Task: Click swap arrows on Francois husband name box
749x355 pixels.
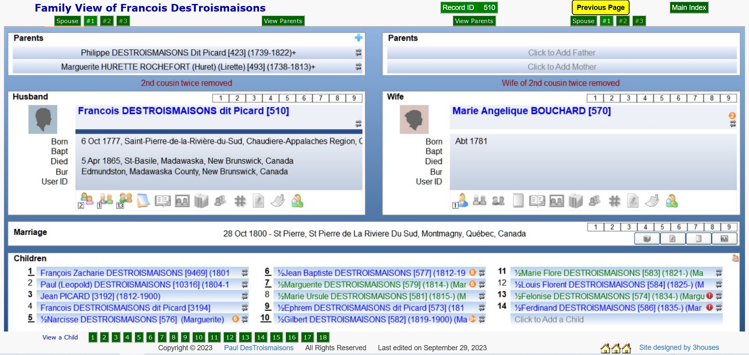Action: click(358, 124)
